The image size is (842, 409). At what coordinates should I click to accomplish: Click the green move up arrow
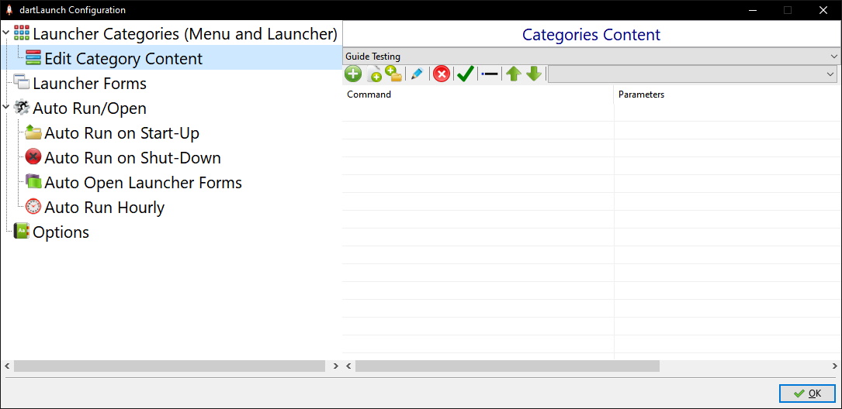(x=514, y=74)
